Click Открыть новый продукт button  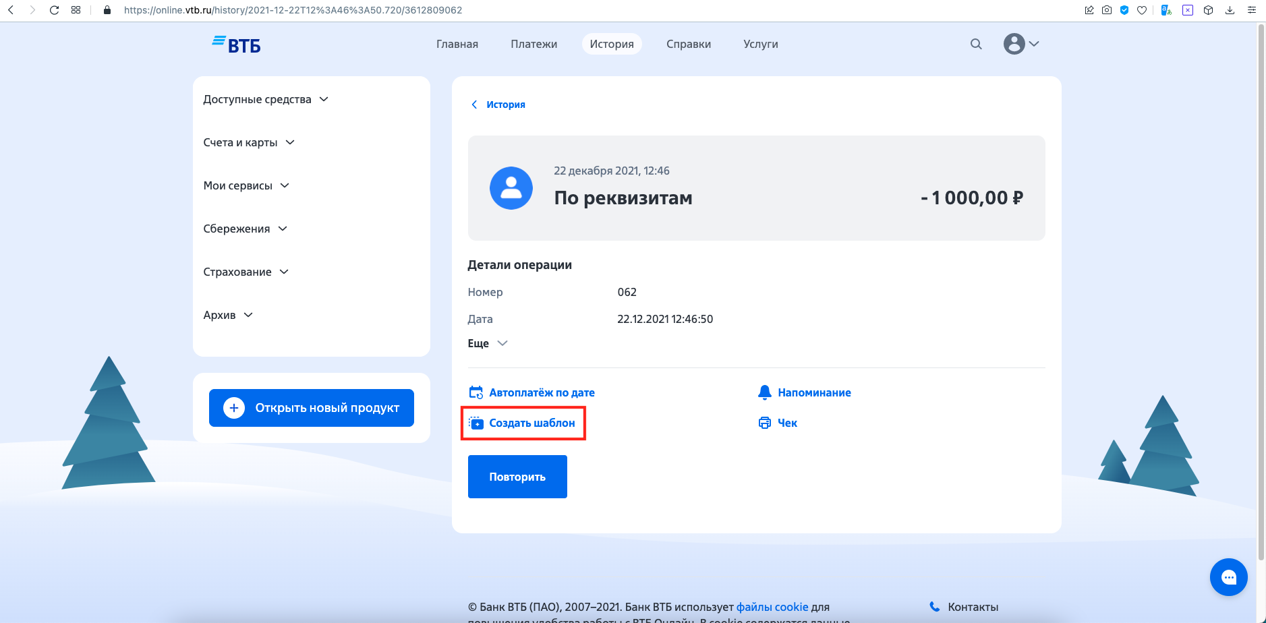tap(312, 408)
